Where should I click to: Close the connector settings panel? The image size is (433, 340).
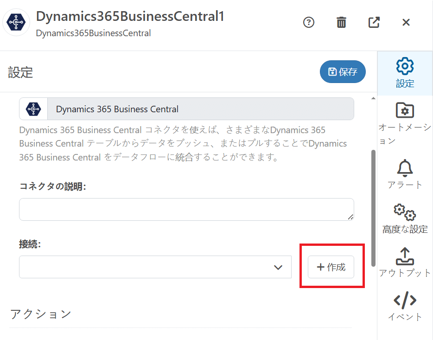(x=406, y=22)
